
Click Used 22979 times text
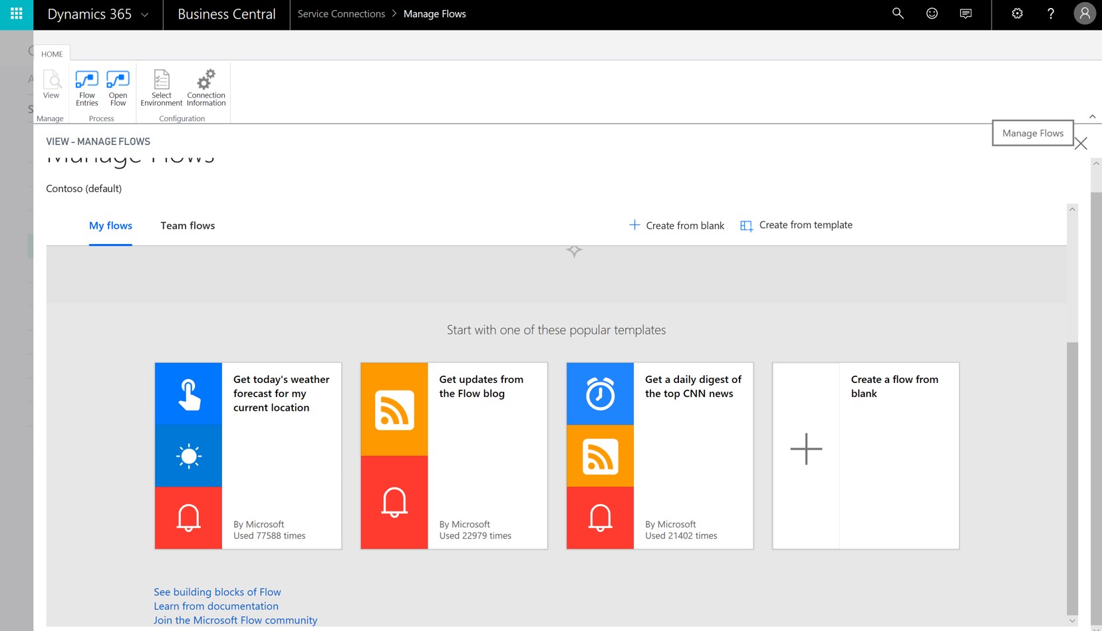(x=476, y=536)
